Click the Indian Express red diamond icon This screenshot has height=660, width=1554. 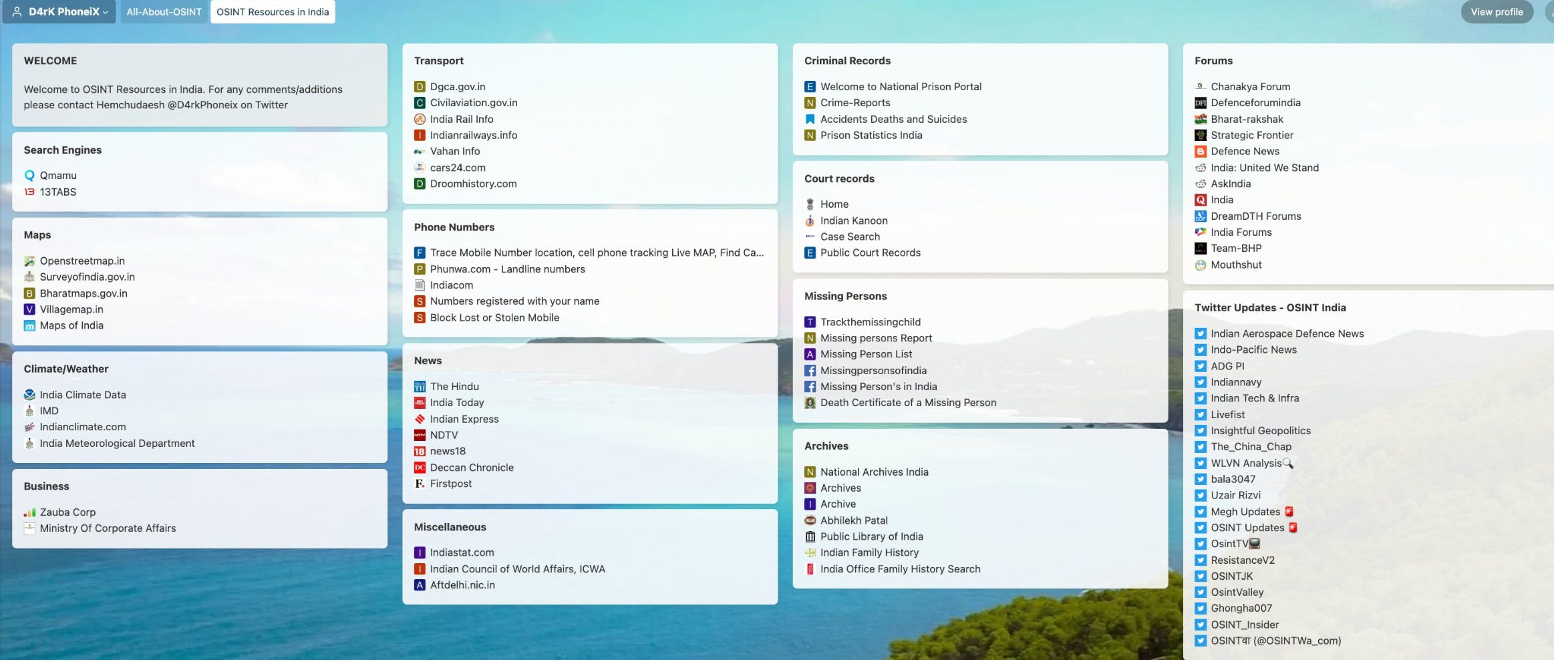[x=420, y=419]
